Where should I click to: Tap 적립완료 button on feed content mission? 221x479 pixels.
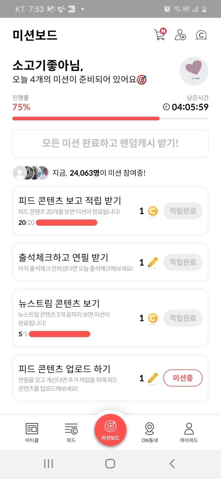pyautogui.click(x=183, y=211)
